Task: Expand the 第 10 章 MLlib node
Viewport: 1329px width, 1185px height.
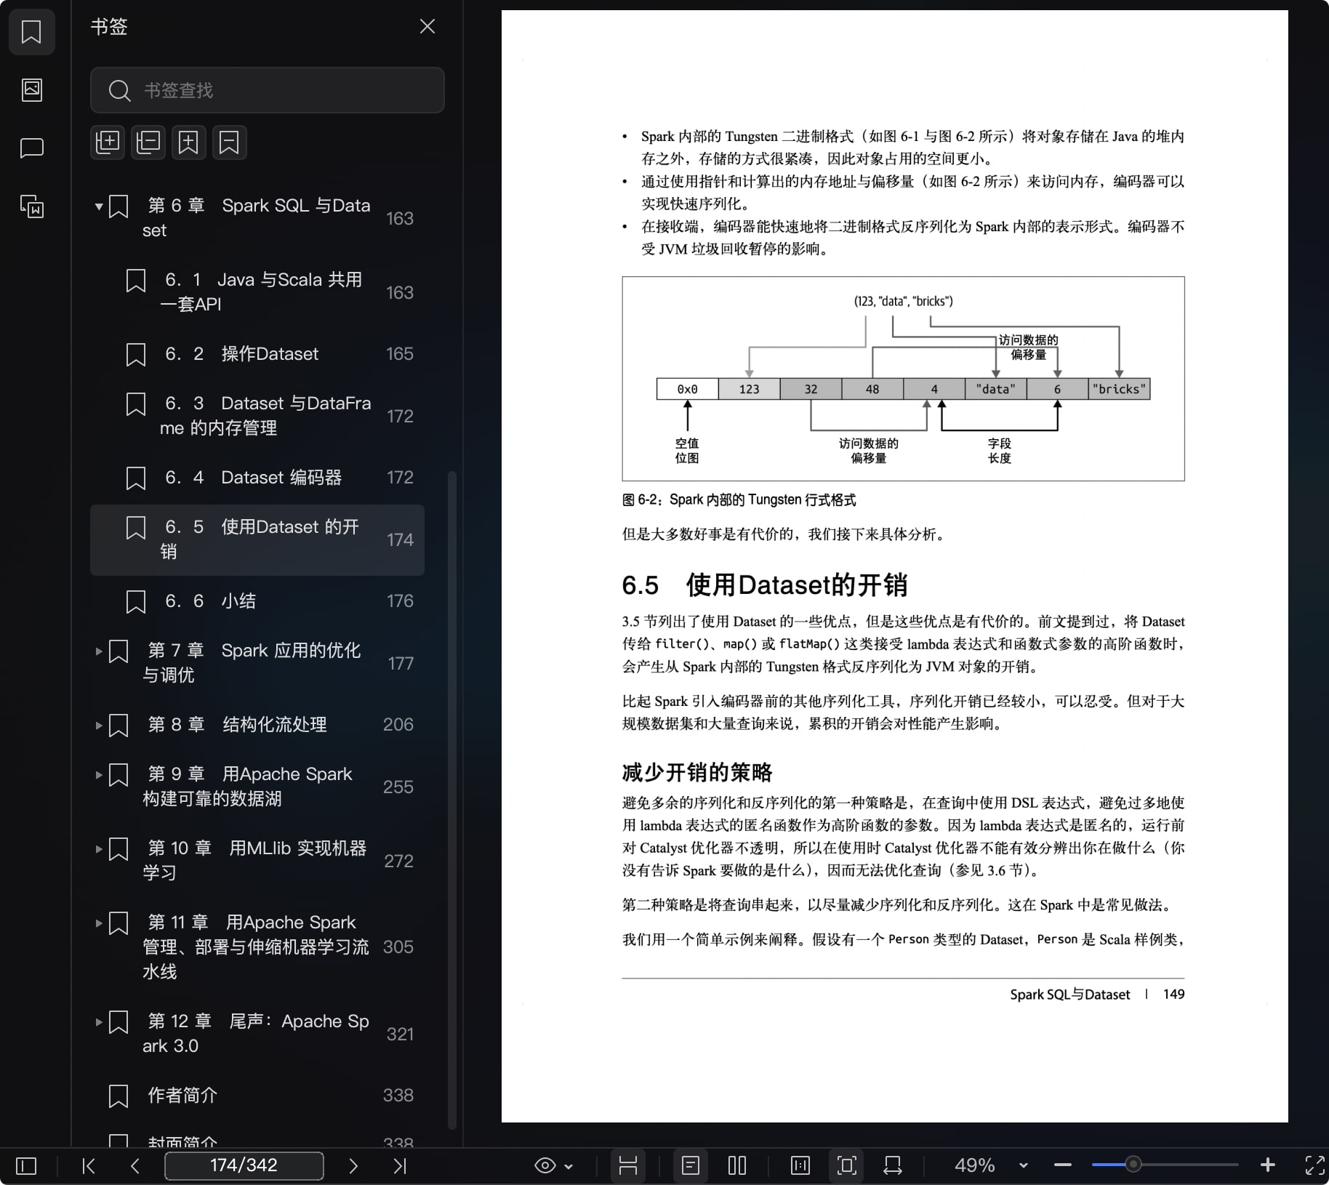Action: 98,848
